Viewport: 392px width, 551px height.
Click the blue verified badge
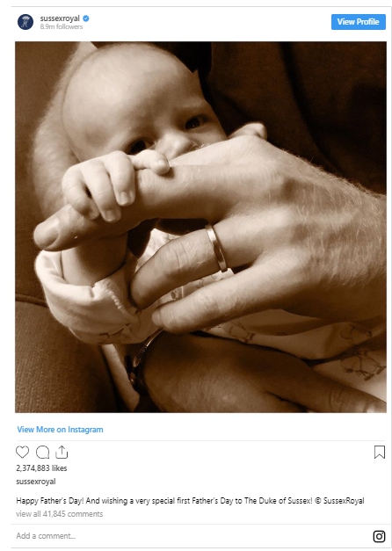[x=86, y=18]
